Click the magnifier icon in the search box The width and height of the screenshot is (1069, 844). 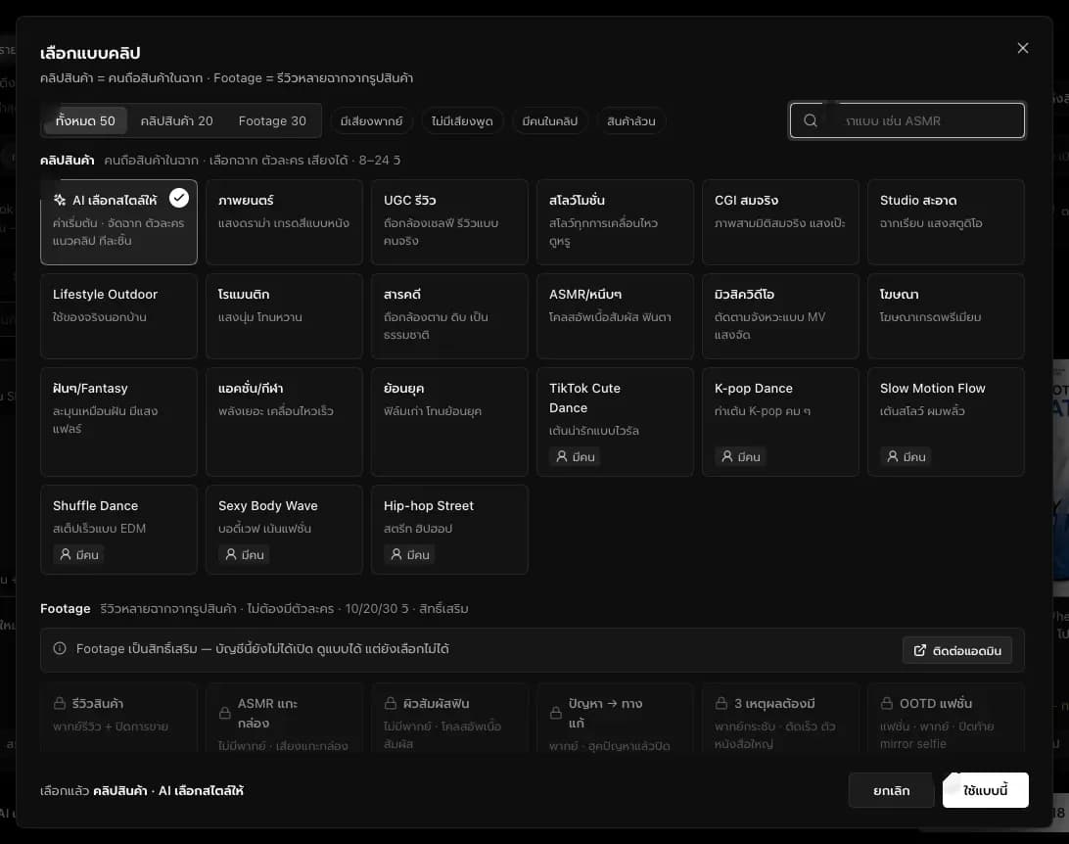coord(810,120)
